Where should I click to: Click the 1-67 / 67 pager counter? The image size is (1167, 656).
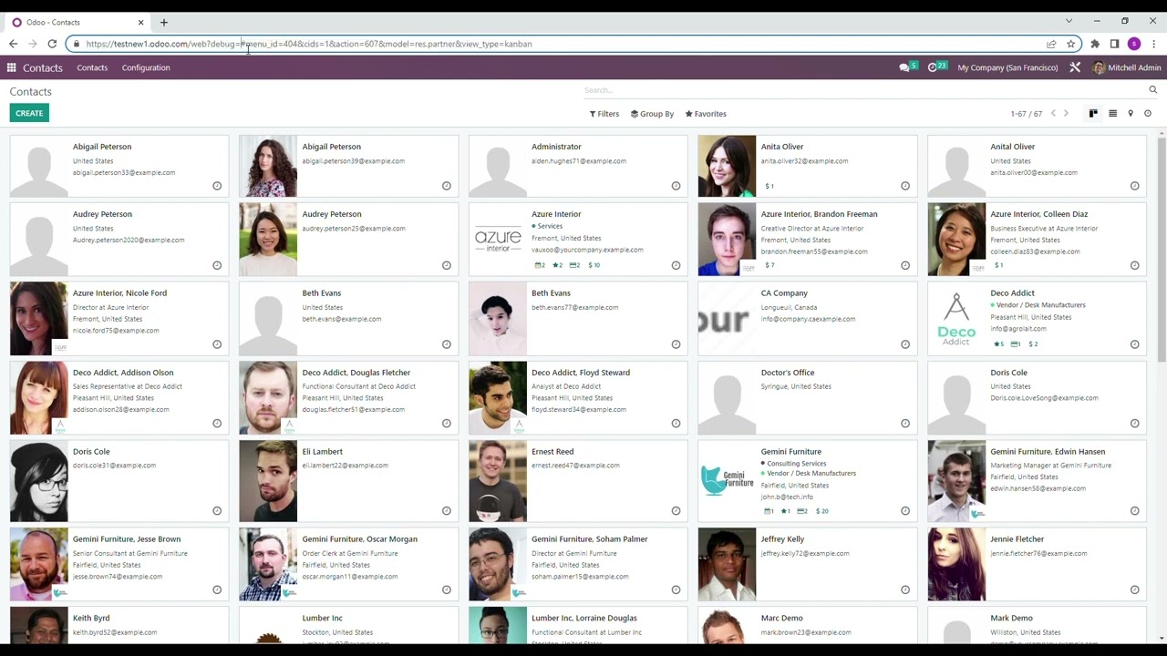1026,114
